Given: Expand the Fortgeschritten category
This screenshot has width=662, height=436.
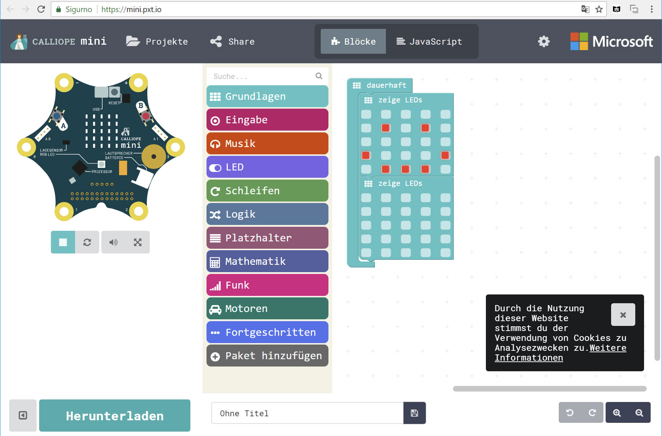Looking at the screenshot, I should (267, 332).
